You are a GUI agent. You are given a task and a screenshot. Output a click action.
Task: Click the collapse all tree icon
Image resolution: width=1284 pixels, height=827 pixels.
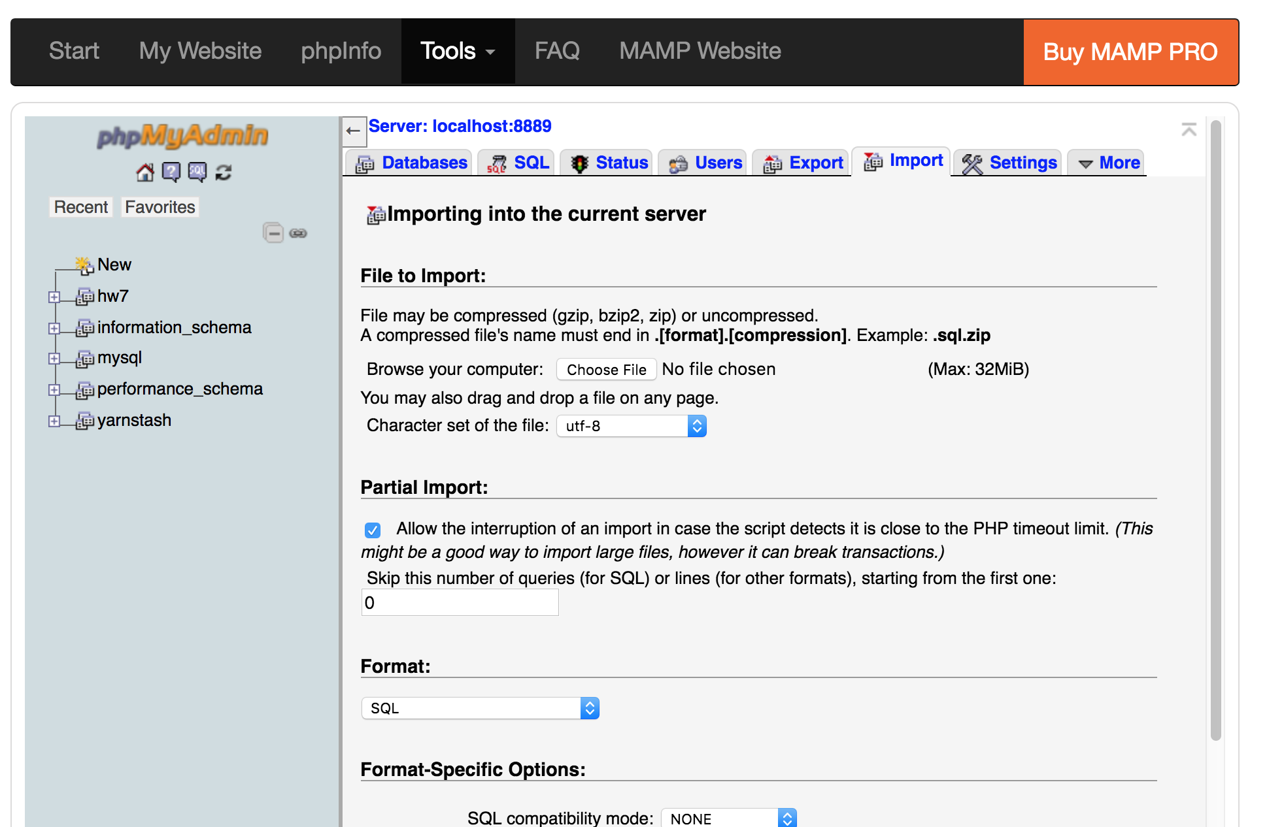[x=273, y=233]
